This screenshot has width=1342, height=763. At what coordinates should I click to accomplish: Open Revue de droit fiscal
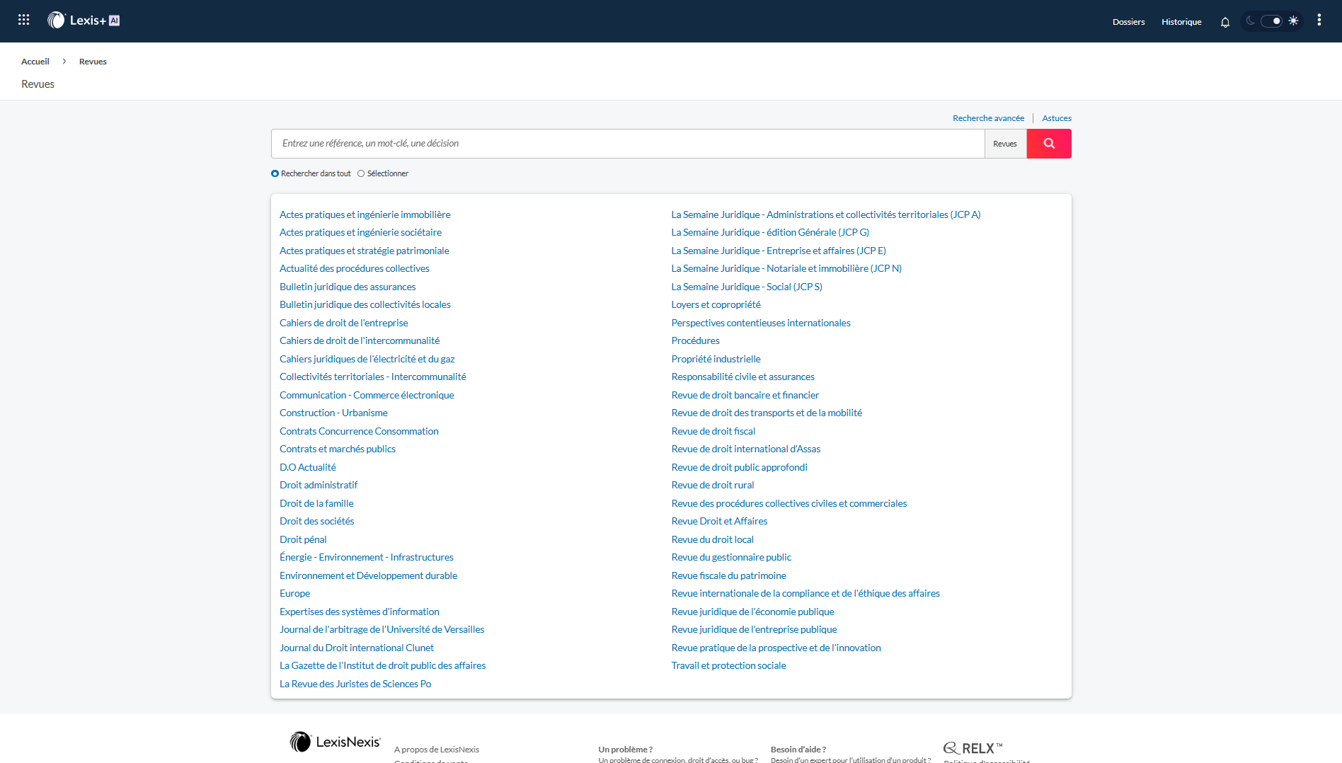(x=713, y=431)
